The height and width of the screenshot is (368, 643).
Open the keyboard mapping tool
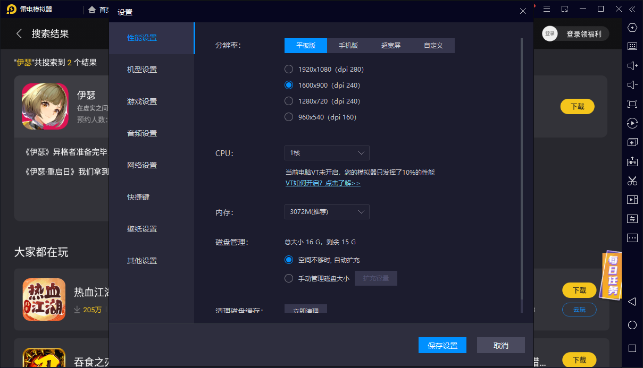632,46
